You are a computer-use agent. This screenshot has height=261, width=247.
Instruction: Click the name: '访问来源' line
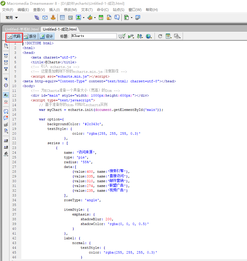(x=80, y=152)
